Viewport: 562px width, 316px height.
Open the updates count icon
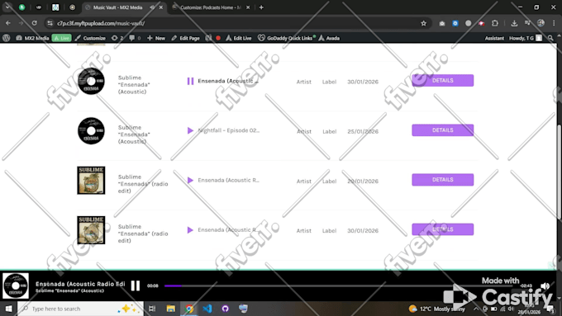[117, 38]
